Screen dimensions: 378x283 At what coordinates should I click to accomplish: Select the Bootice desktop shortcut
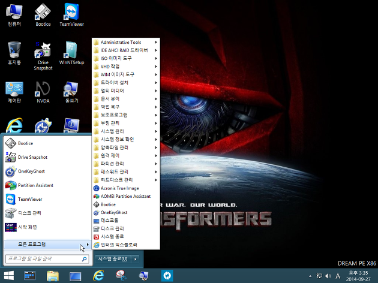click(43, 15)
